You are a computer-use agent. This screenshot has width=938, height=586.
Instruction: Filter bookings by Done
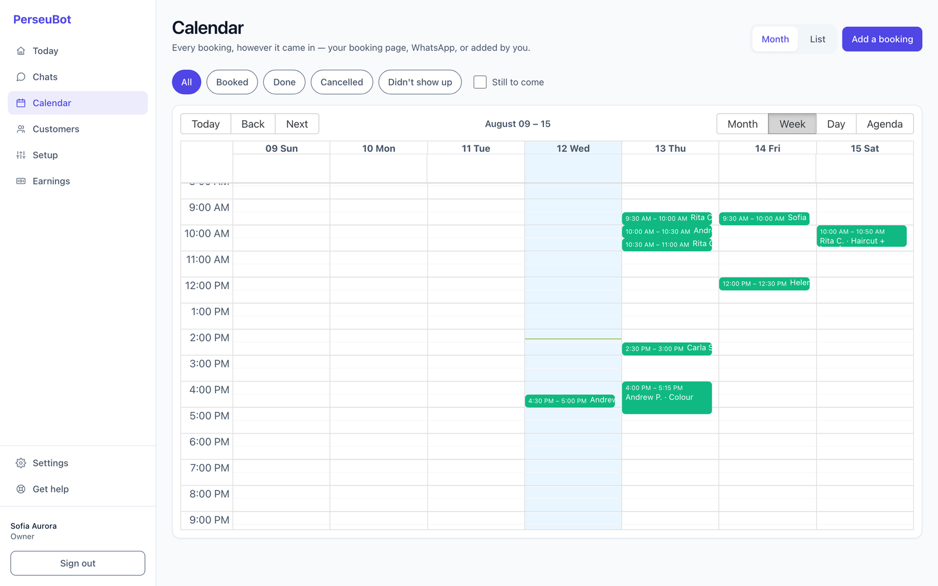[x=284, y=82]
